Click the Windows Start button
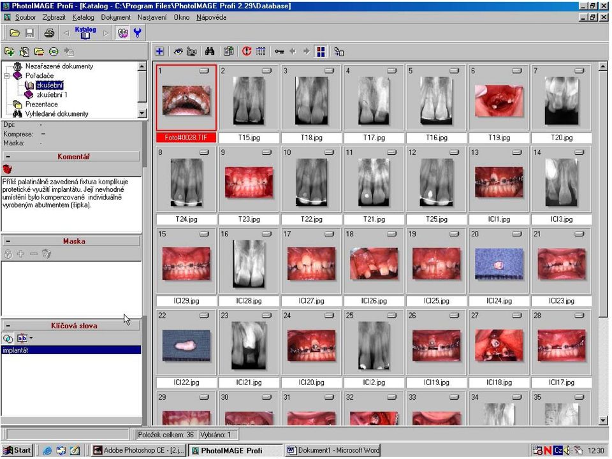This screenshot has height=459, width=612. pyautogui.click(x=17, y=450)
